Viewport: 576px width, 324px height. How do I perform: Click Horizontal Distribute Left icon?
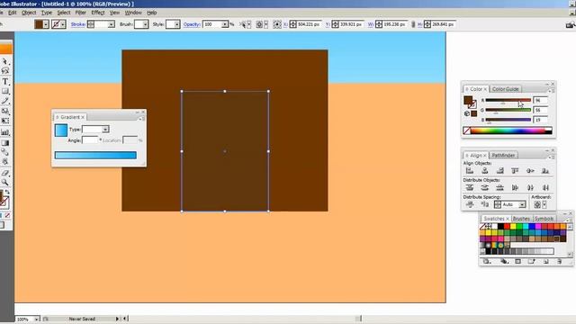click(x=515, y=188)
